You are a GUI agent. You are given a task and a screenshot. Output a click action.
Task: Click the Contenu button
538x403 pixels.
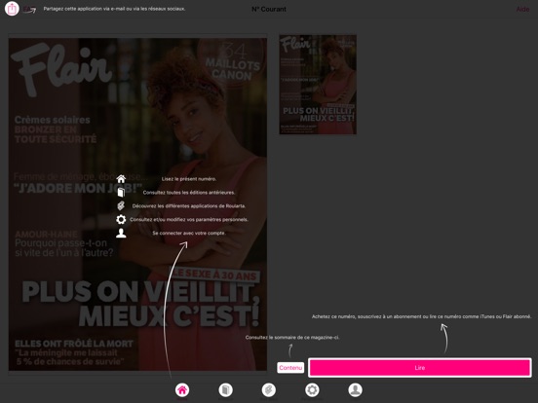pyautogui.click(x=290, y=368)
